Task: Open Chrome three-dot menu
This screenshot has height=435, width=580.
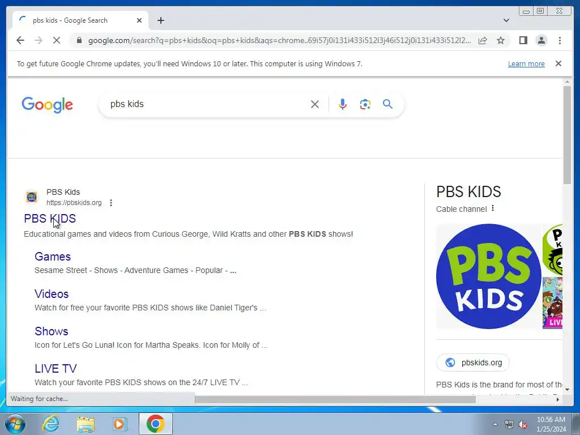Action: tap(560, 40)
